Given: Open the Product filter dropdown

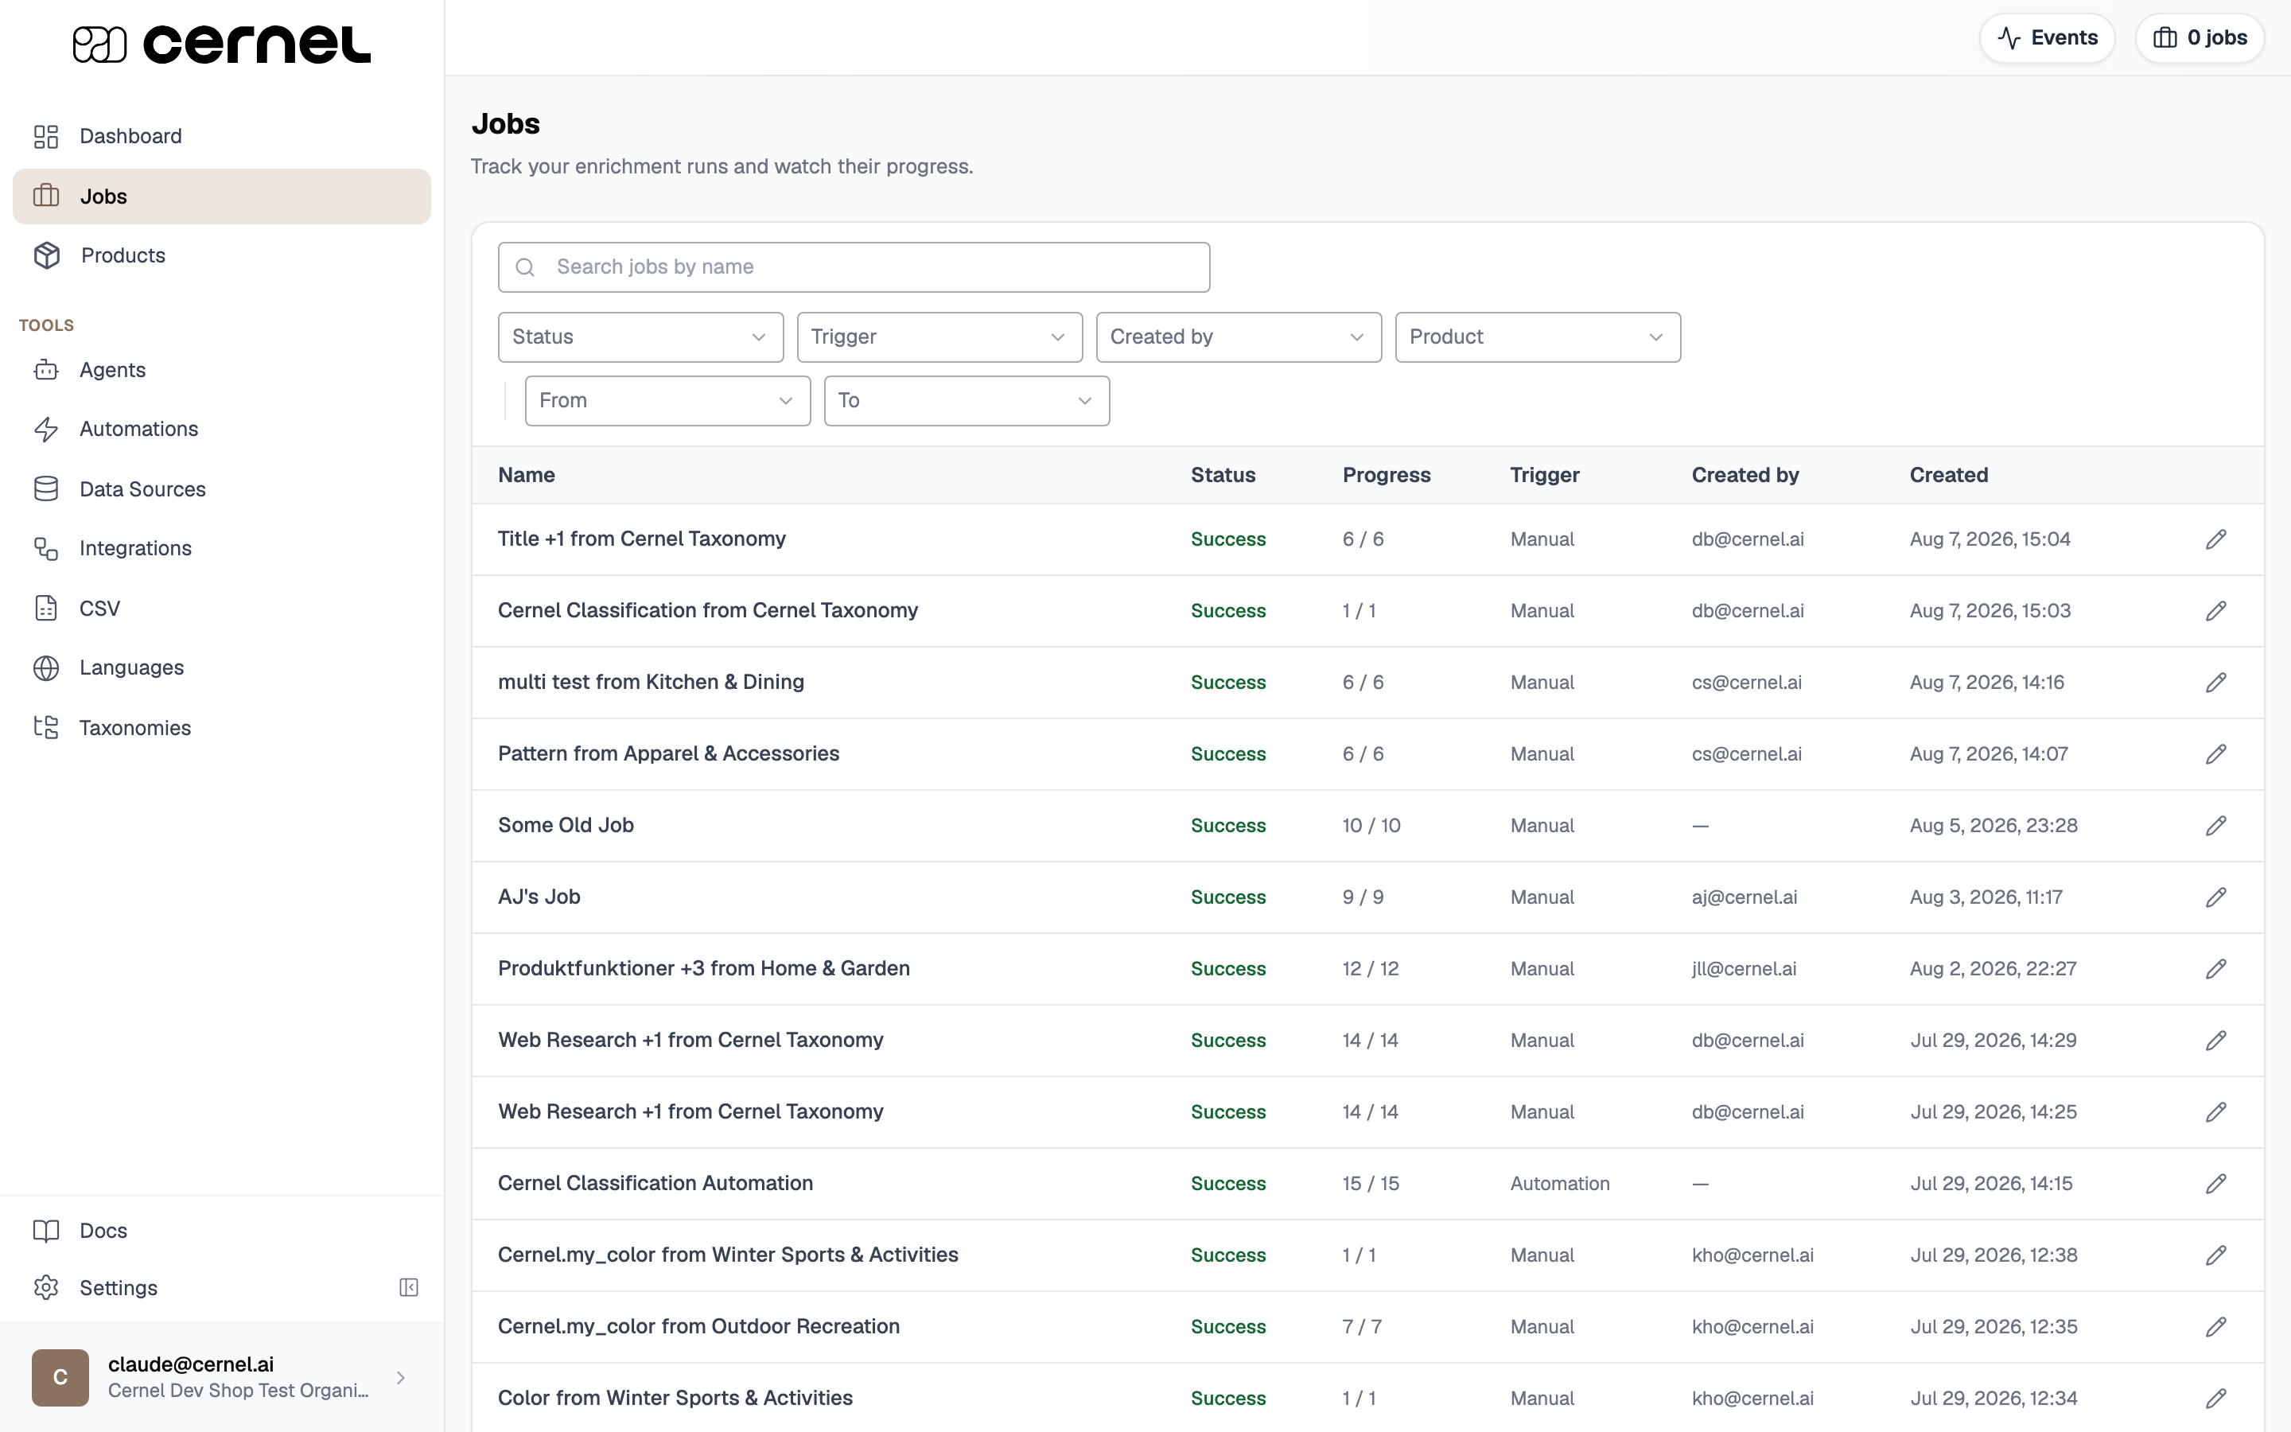Looking at the screenshot, I should click(1538, 337).
